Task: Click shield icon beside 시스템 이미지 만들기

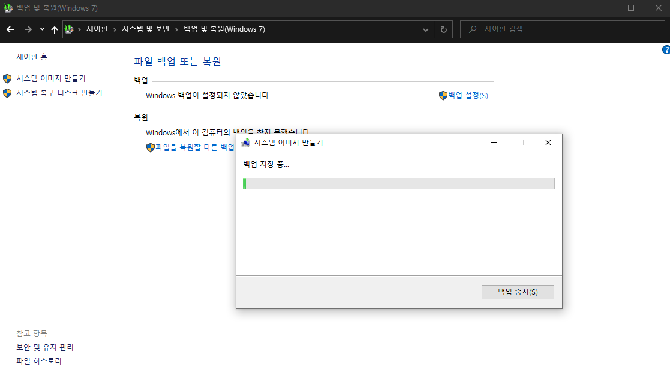Action: coord(7,78)
